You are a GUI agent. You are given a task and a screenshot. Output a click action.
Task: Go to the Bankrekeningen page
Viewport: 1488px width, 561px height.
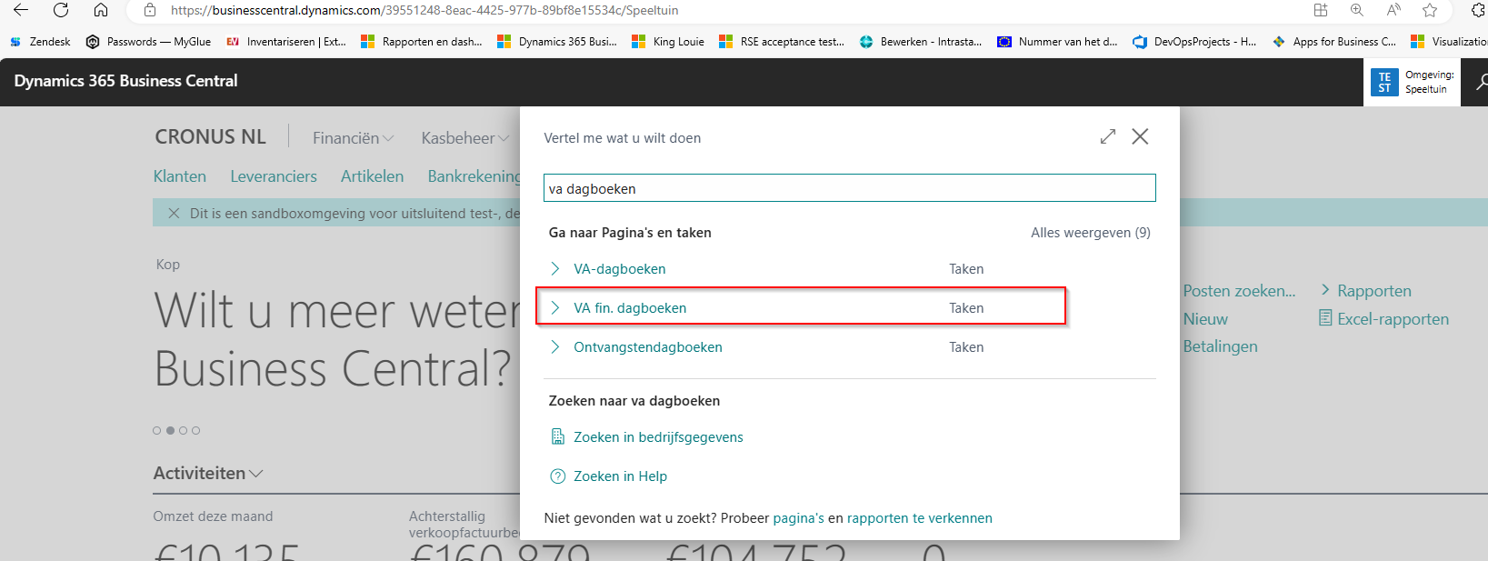tap(474, 176)
